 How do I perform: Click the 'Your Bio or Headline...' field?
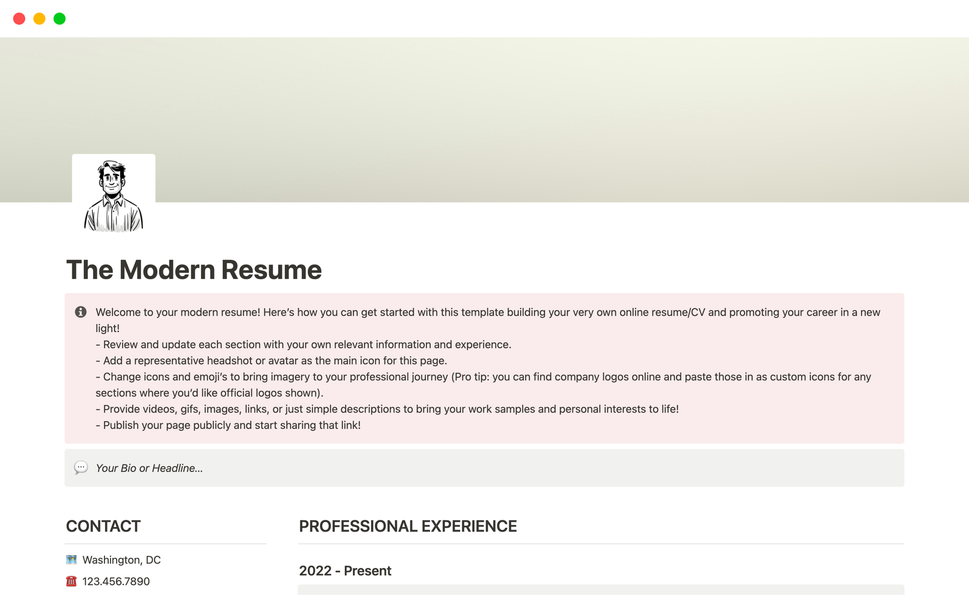484,468
